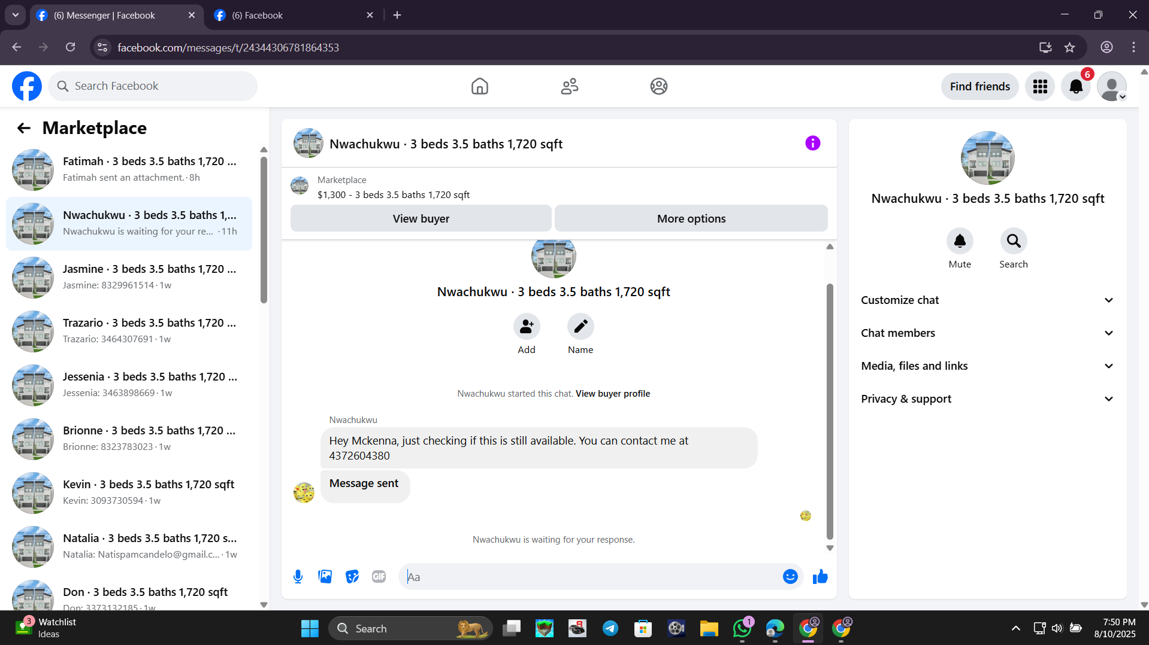Image resolution: width=1149 pixels, height=645 pixels.
Task: Click the address bar URL
Action: [228, 47]
